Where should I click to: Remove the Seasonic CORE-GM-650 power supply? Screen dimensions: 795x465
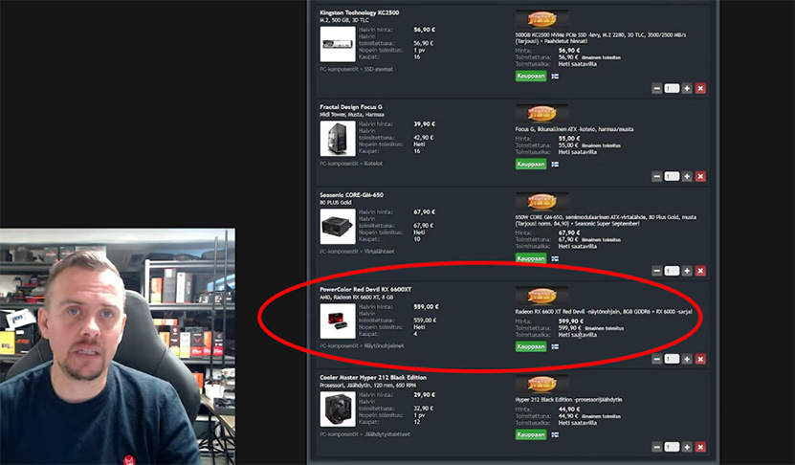point(700,271)
